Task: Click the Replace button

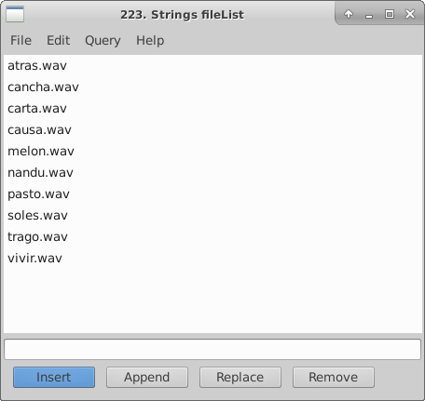Action: point(240,377)
